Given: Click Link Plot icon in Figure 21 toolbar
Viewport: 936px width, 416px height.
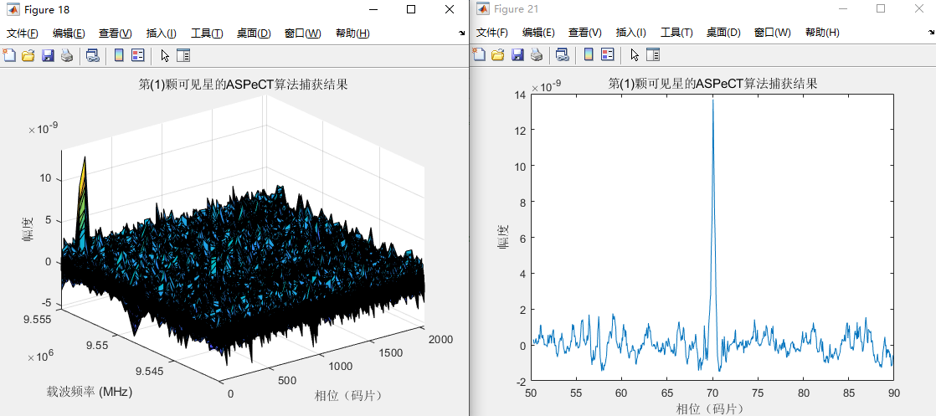Looking at the screenshot, I should point(562,55).
